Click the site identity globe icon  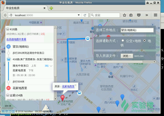[11, 15]
